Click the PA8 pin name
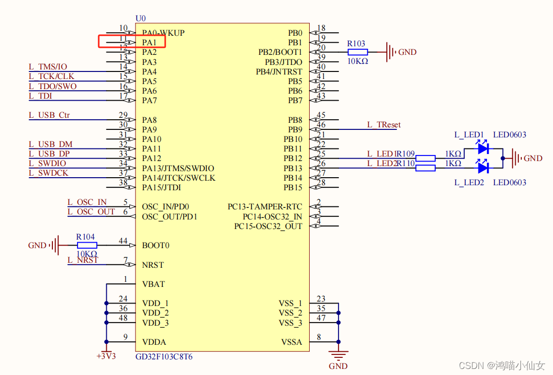Viewport: 553px width, 375px height. pos(149,120)
